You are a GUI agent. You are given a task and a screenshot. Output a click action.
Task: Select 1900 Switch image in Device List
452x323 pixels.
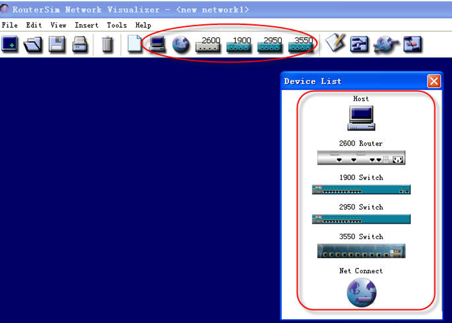coord(361,190)
